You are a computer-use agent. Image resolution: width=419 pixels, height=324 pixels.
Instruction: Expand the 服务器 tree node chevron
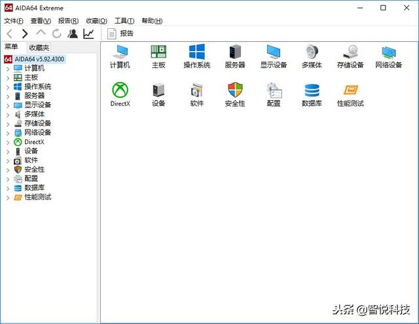(8, 96)
